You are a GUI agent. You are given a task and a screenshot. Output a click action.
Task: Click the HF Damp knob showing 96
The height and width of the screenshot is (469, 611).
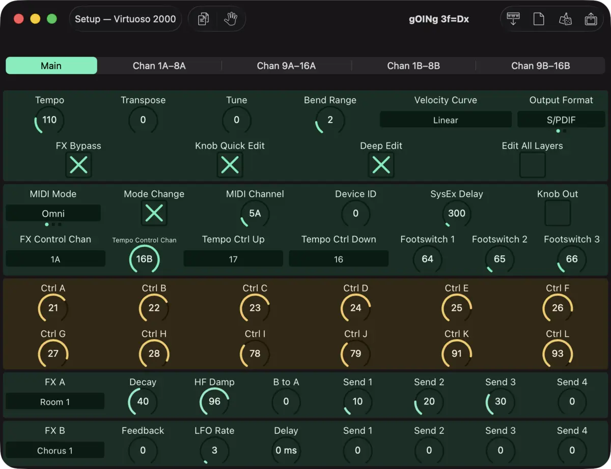tap(214, 401)
